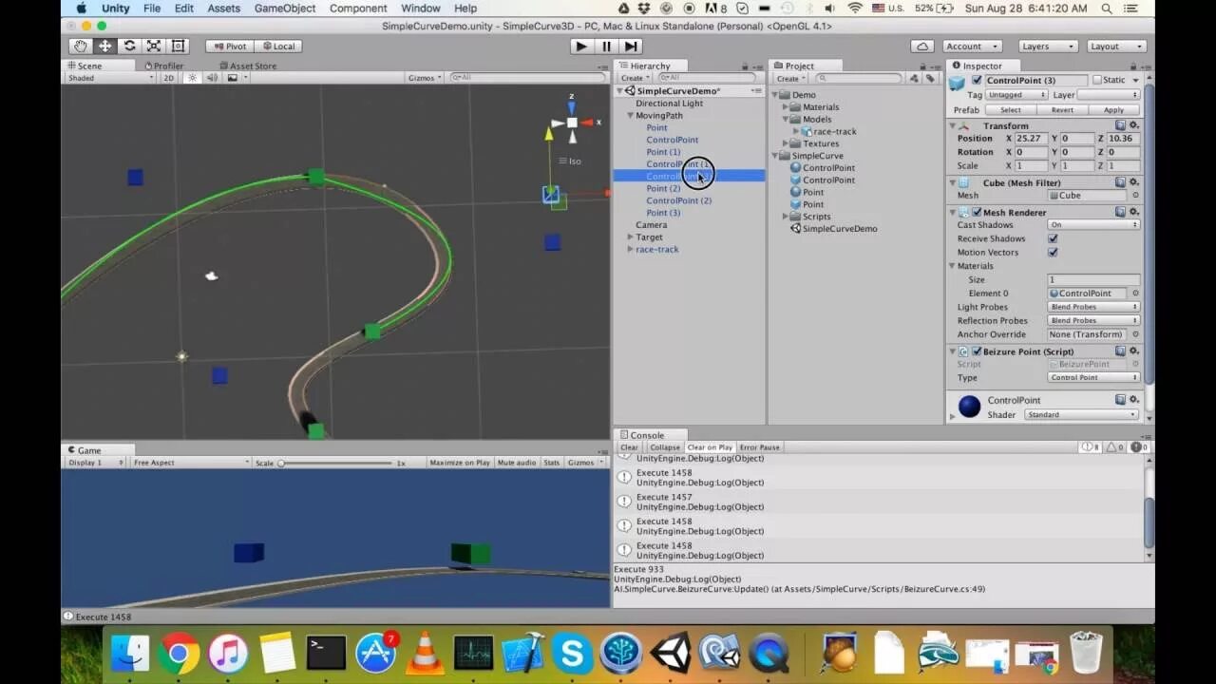This screenshot has width=1216, height=684.
Task: Toggle Mute audio in Game view
Action: click(x=517, y=463)
